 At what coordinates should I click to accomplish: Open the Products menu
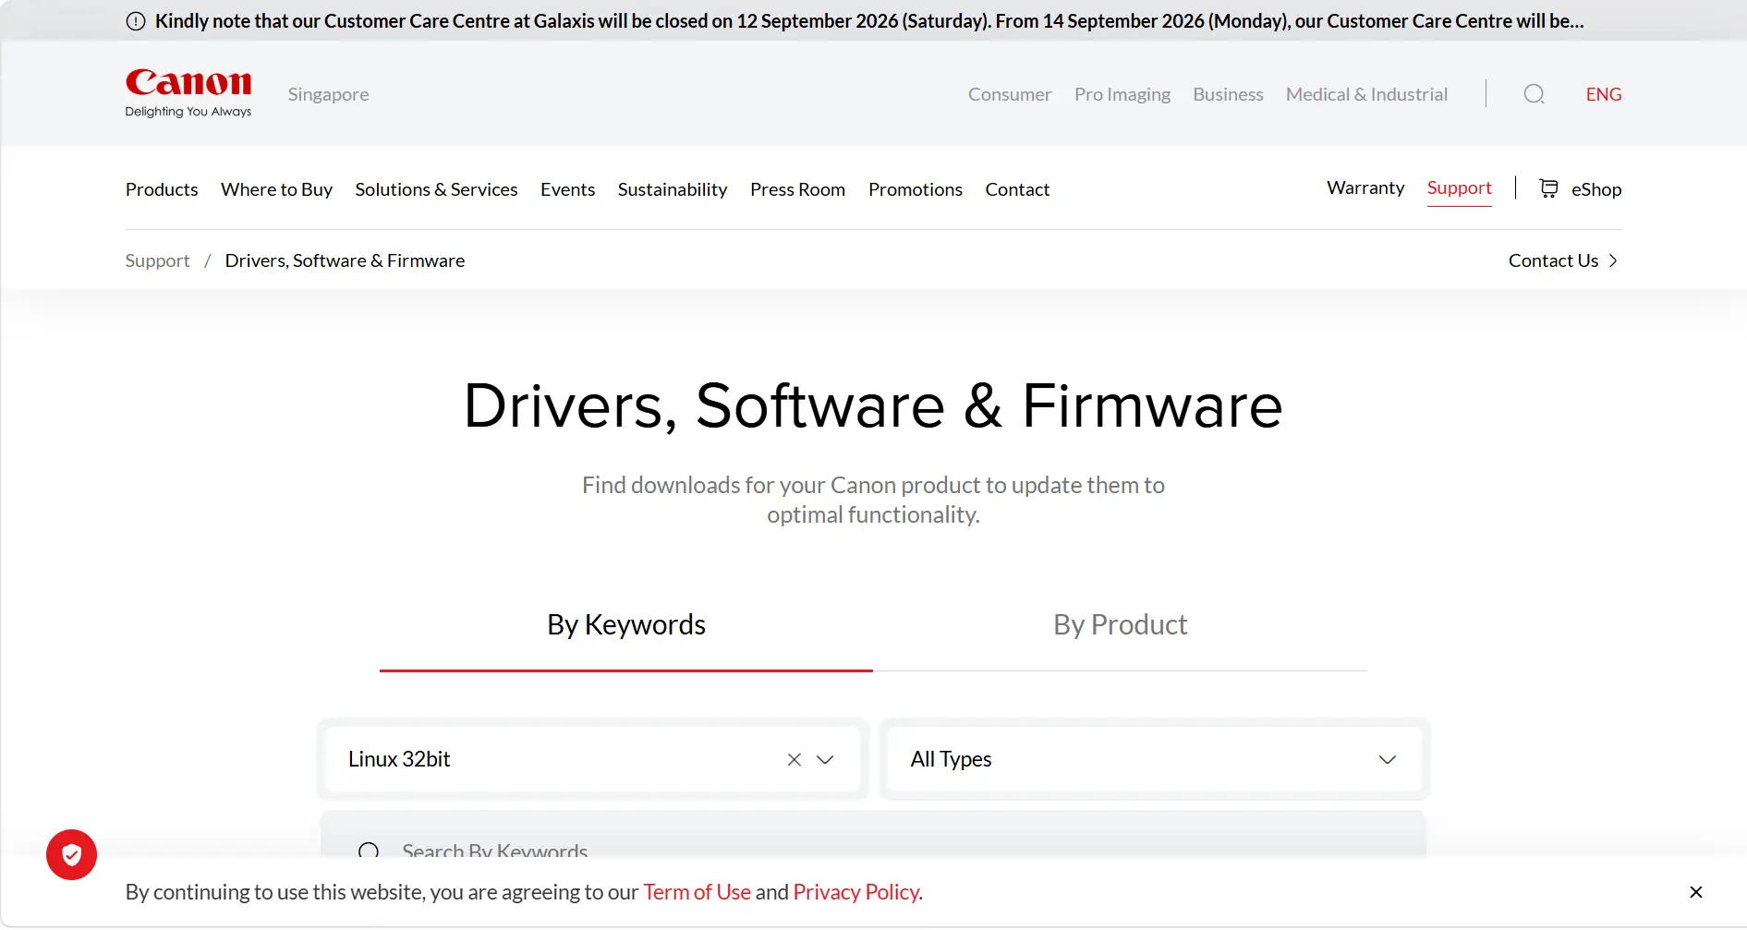click(162, 189)
